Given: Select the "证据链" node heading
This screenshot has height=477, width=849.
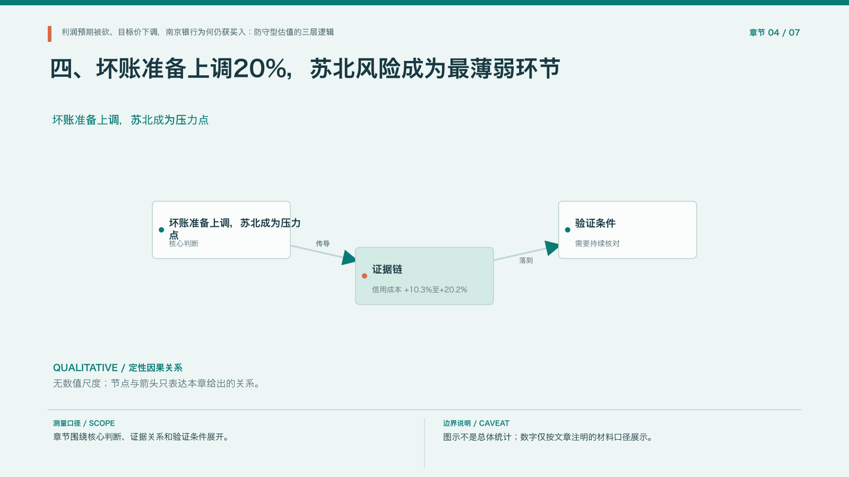Looking at the screenshot, I should [x=387, y=269].
